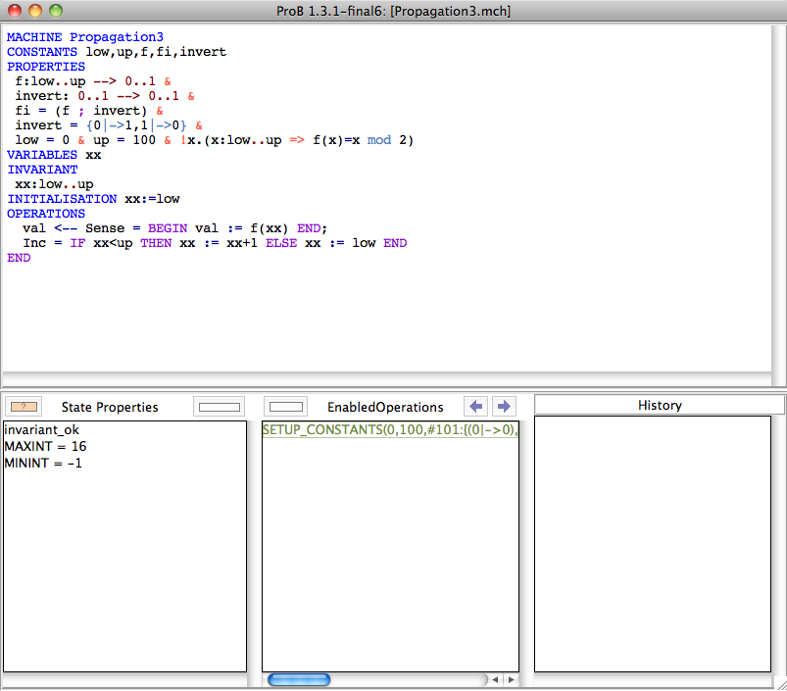
Task: Execute the SETUP_CONSTANTS operation
Action: tap(389, 430)
